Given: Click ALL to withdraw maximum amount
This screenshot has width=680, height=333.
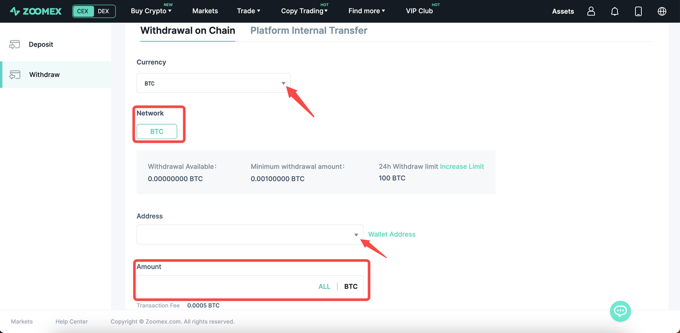Looking at the screenshot, I should 324,286.
